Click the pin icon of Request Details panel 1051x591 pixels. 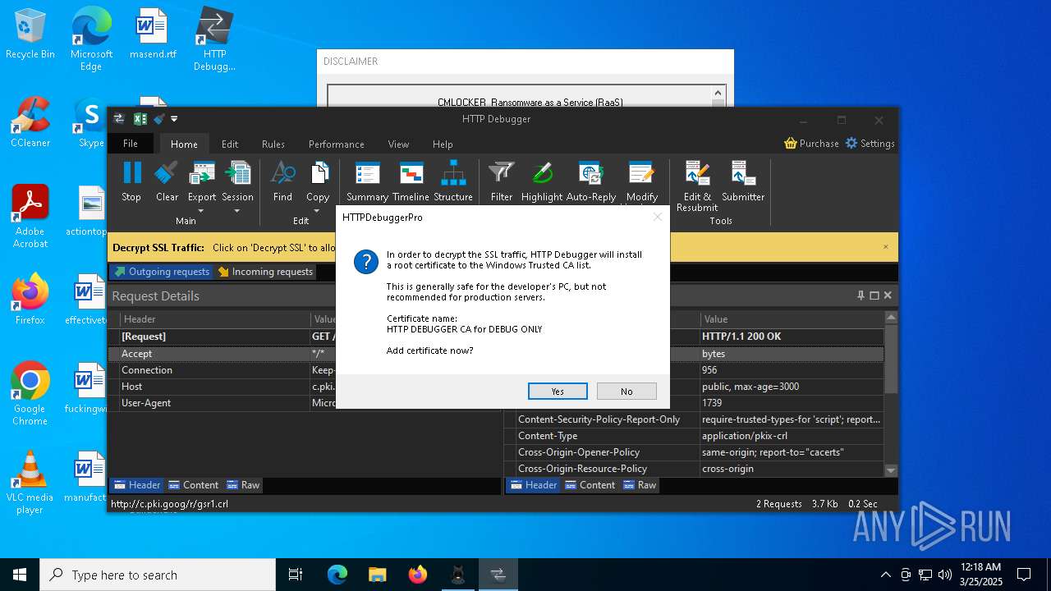tap(861, 295)
